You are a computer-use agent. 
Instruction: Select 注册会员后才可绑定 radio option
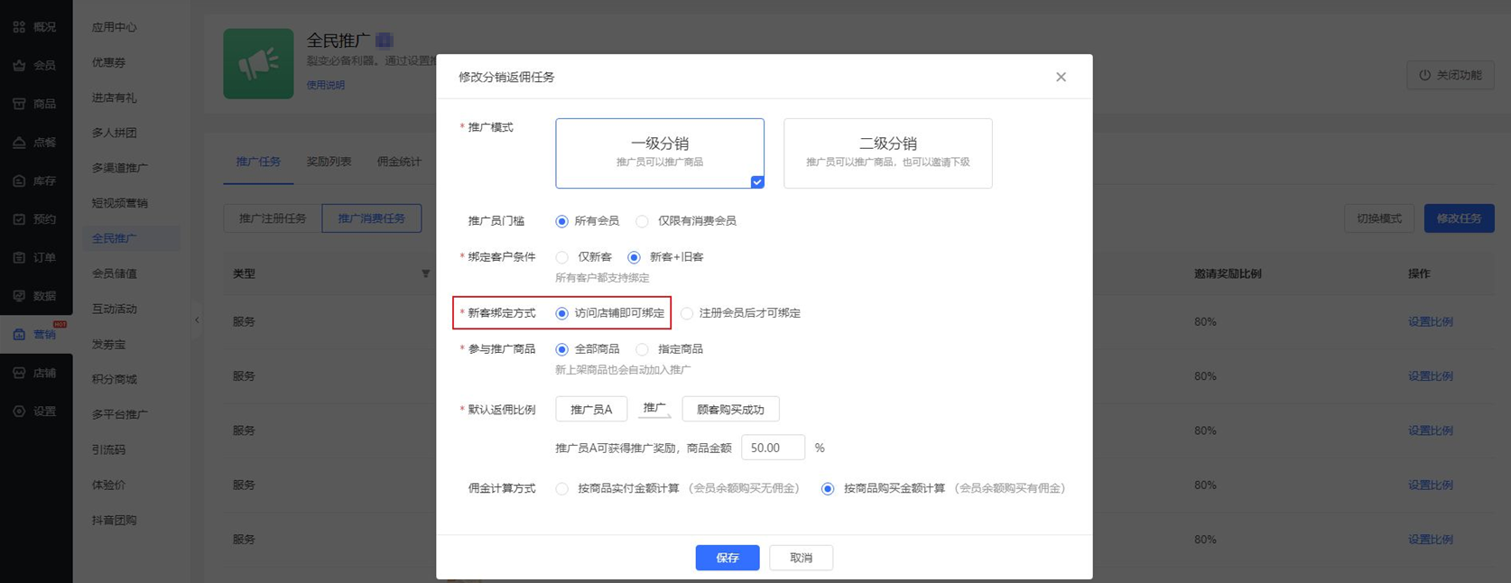pos(687,313)
